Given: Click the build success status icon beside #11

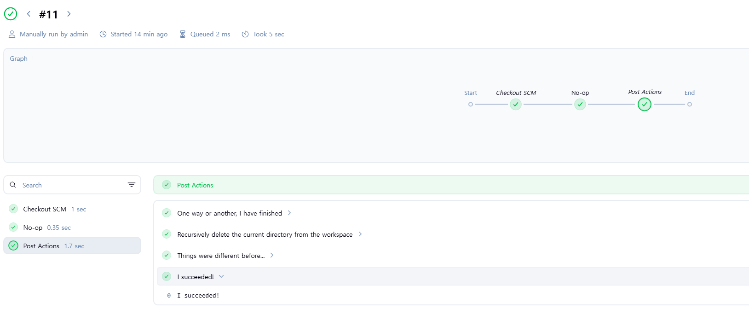Looking at the screenshot, I should tap(11, 14).
